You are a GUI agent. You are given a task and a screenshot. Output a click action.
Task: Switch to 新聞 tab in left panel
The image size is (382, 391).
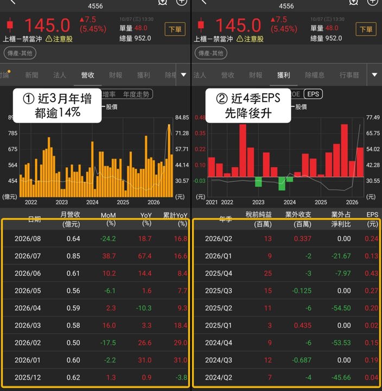[32, 75]
